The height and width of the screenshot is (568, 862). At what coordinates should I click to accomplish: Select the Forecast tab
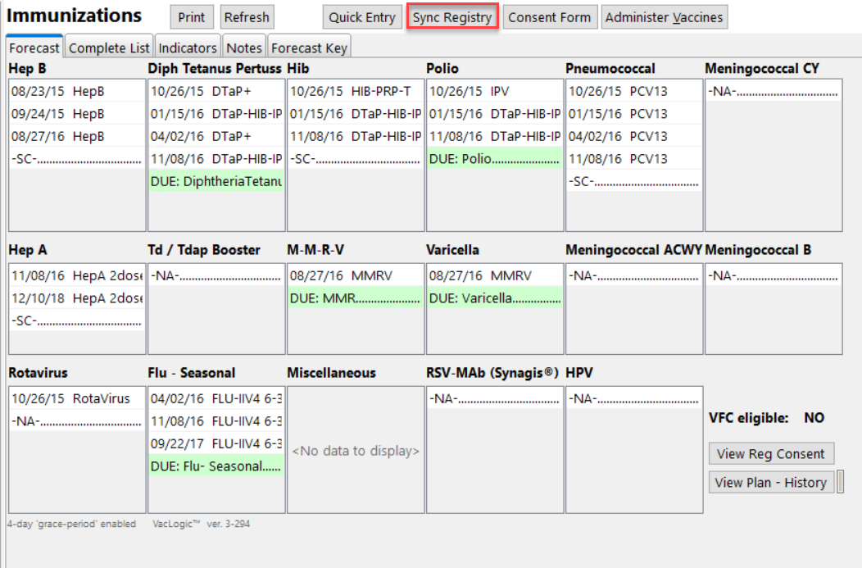pos(34,48)
